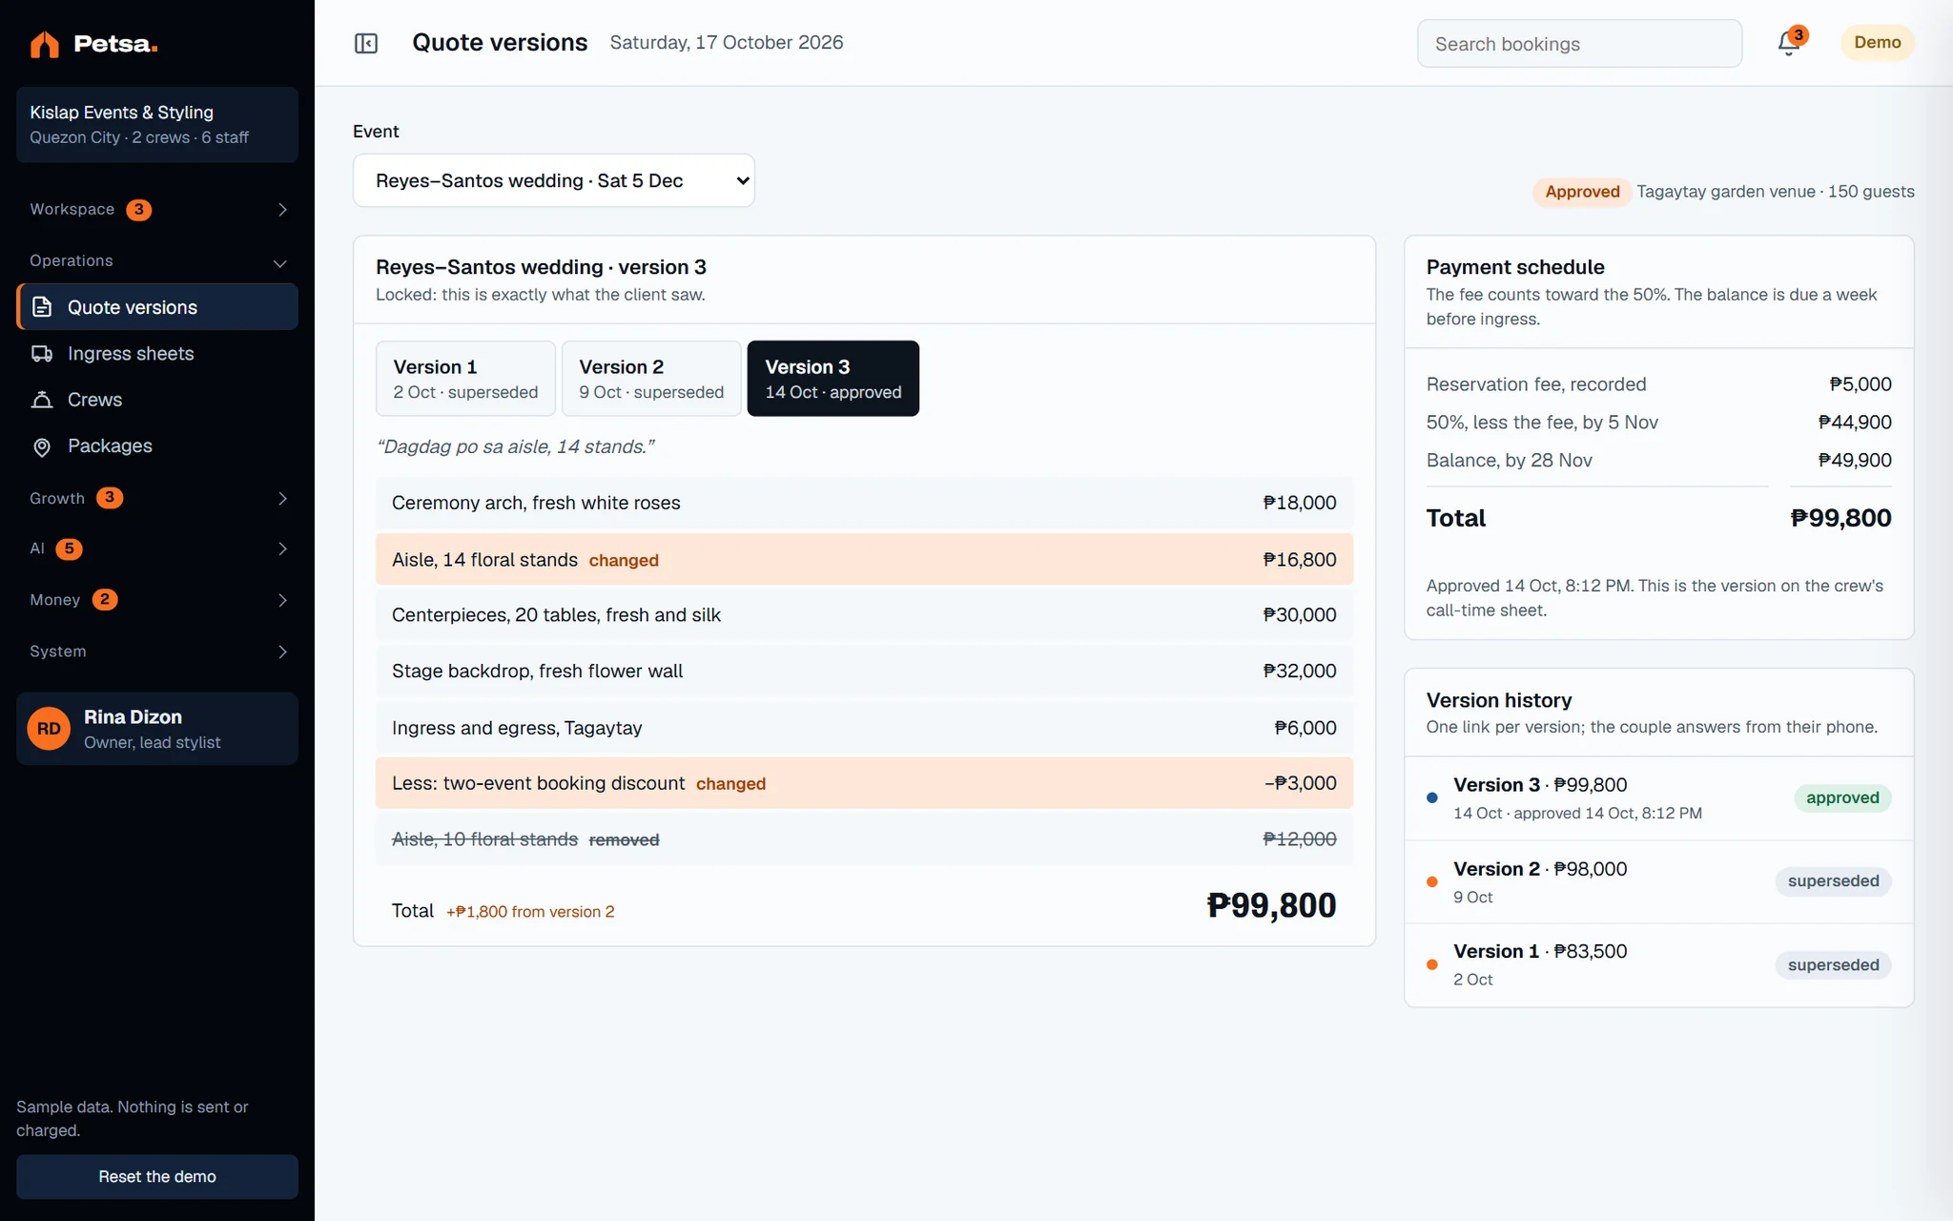The height and width of the screenshot is (1221, 1953).
Task: Click the two-event booking discount row
Action: [864, 783]
